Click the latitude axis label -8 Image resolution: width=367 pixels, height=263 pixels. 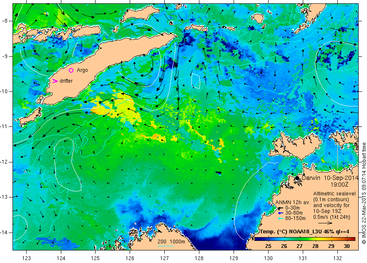coord(5,21)
